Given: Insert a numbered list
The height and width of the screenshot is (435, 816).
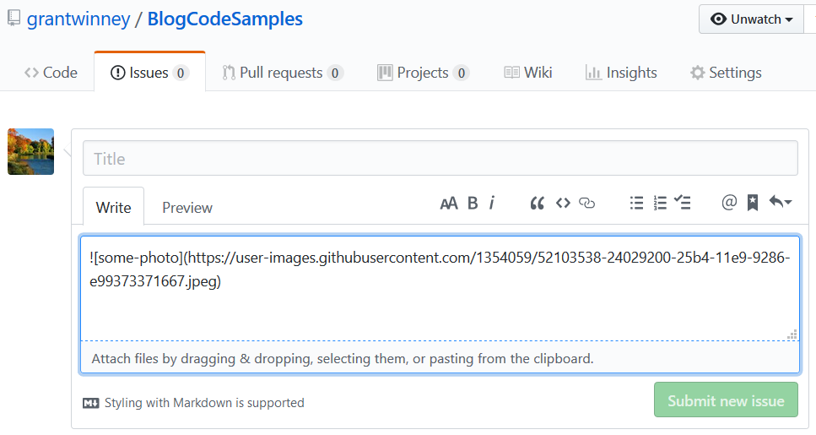Looking at the screenshot, I should [x=660, y=203].
